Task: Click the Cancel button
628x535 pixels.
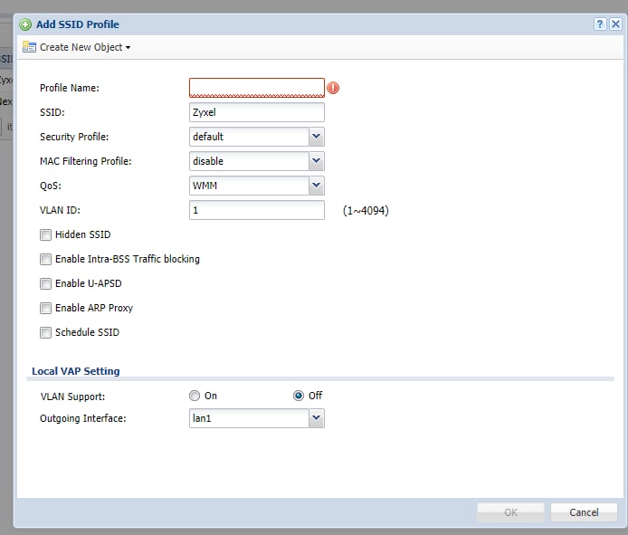Action: pyautogui.click(x=584, y=512)
